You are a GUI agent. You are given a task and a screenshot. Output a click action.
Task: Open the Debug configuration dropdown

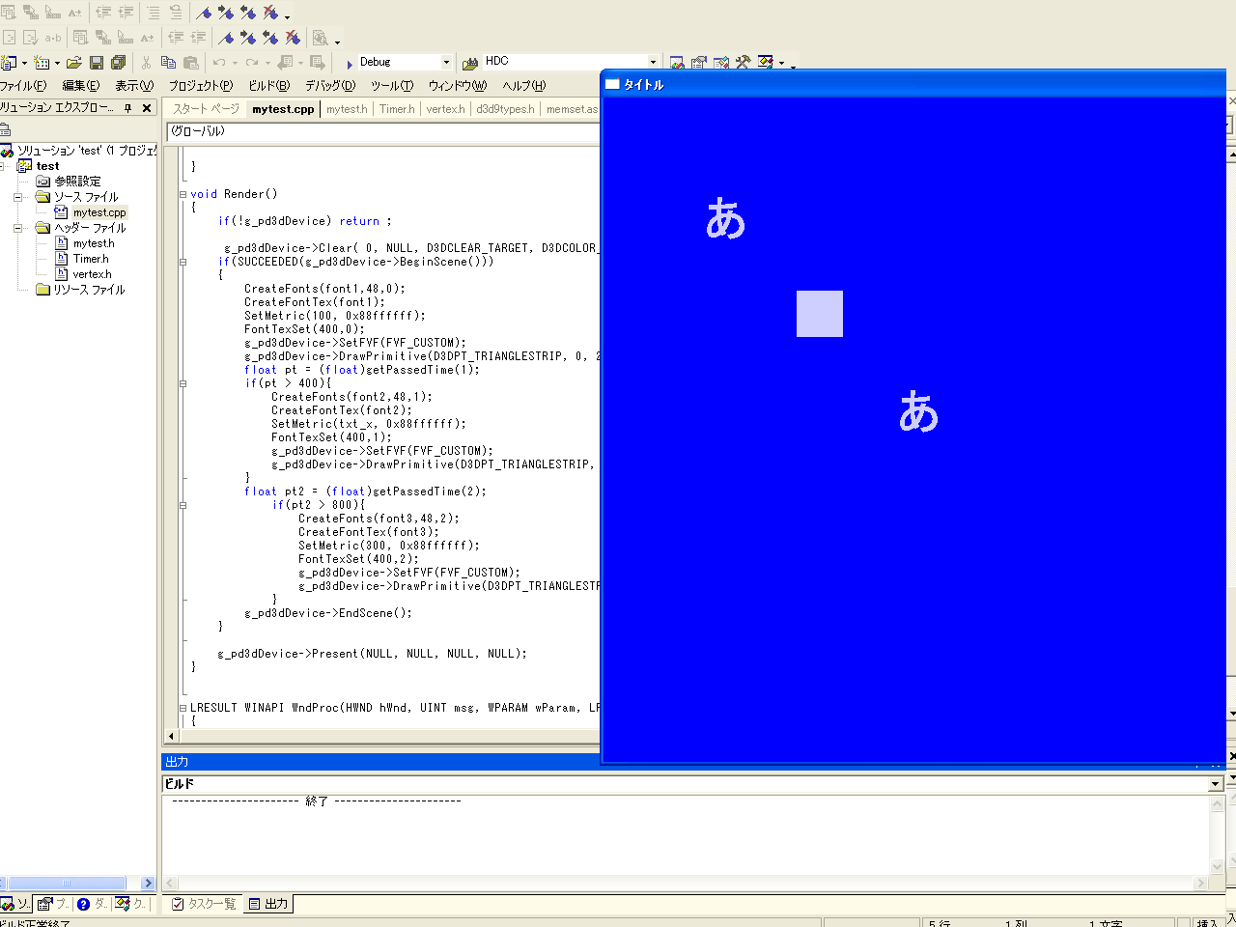446,63
